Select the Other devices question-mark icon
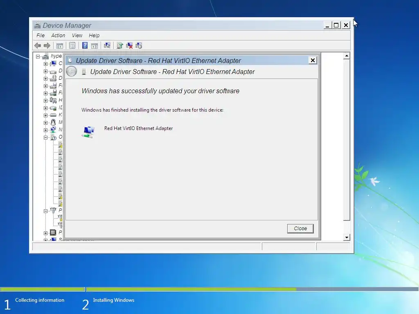 pos(53,137)
